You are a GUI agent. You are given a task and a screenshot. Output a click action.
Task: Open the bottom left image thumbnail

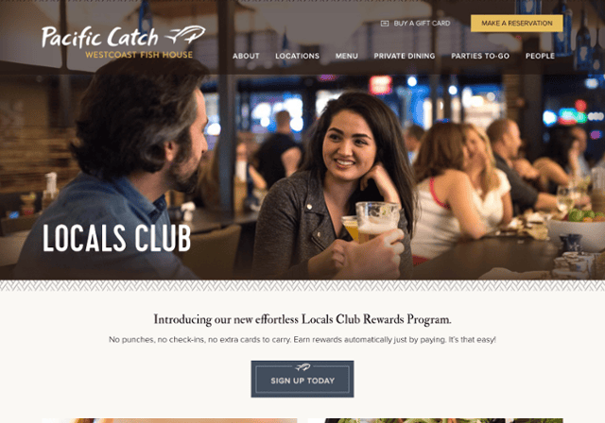(169, 421)
